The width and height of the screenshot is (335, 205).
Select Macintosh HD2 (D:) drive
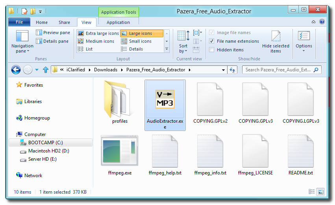tap(44, 151)
